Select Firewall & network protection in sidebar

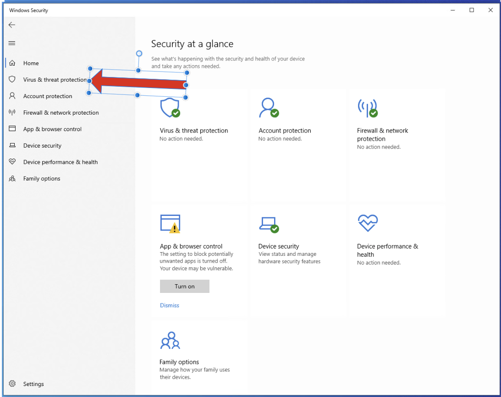[x=61, y=112]
